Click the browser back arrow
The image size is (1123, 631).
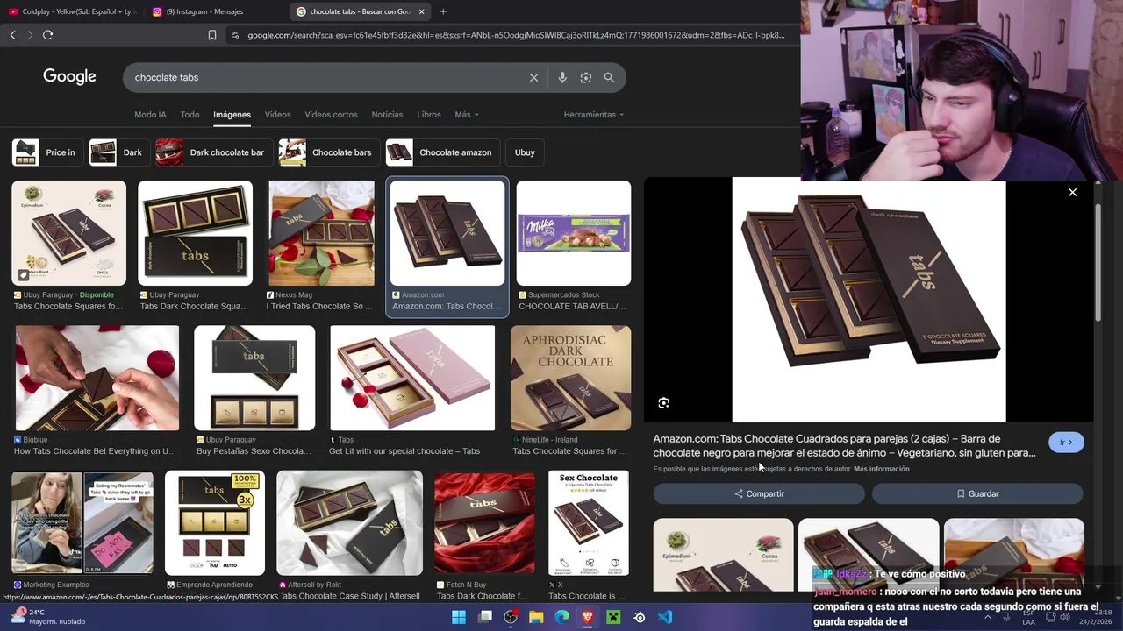(12, 35)
